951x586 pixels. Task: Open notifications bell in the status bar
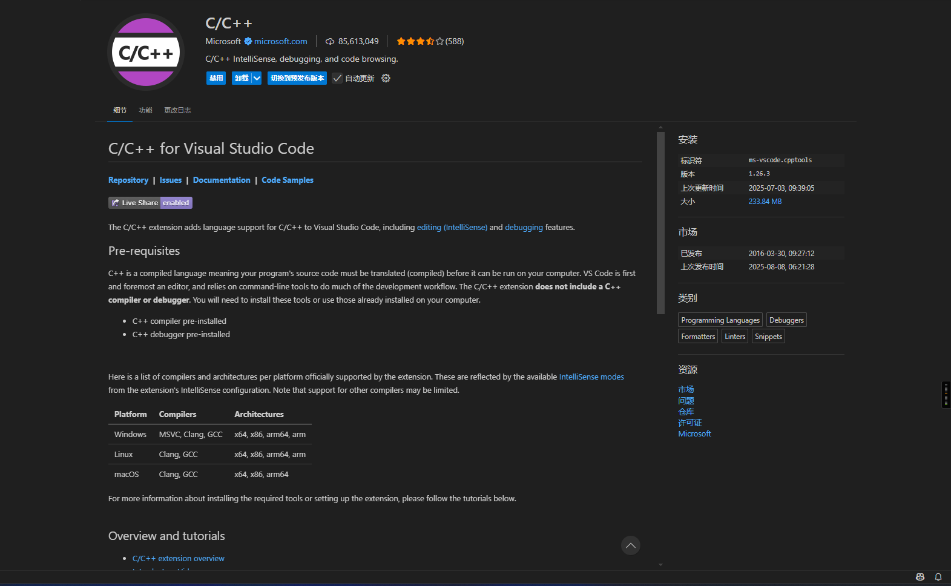point(938,577)
